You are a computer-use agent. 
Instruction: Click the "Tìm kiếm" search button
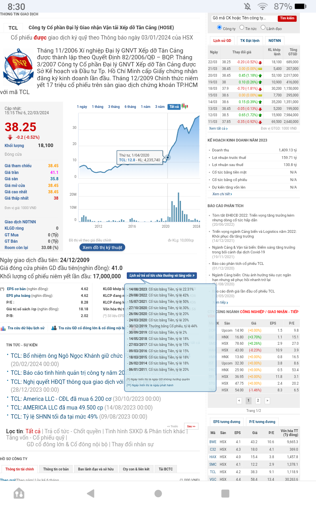coord(287,18)
